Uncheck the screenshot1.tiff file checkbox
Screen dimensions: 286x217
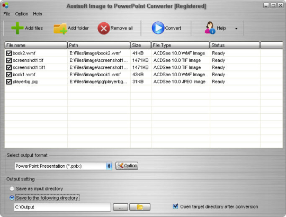pyautogui.click(x=9, y=67)
